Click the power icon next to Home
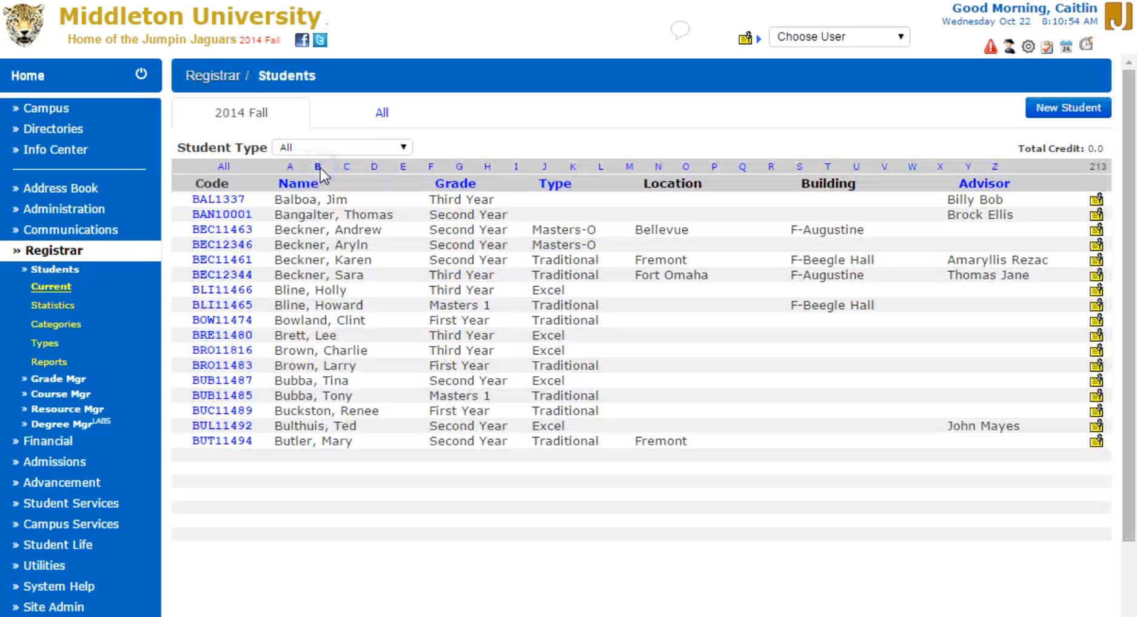 coord(141,73)
